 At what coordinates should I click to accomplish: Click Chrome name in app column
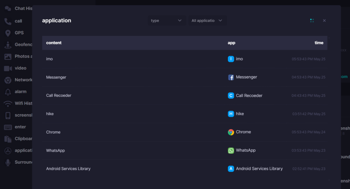click(243, 132)
